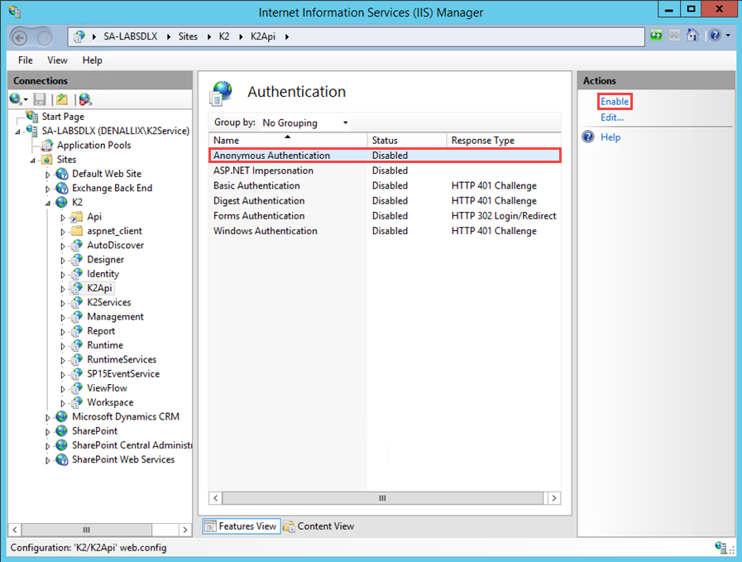Open the Help menu

point(92,60)
